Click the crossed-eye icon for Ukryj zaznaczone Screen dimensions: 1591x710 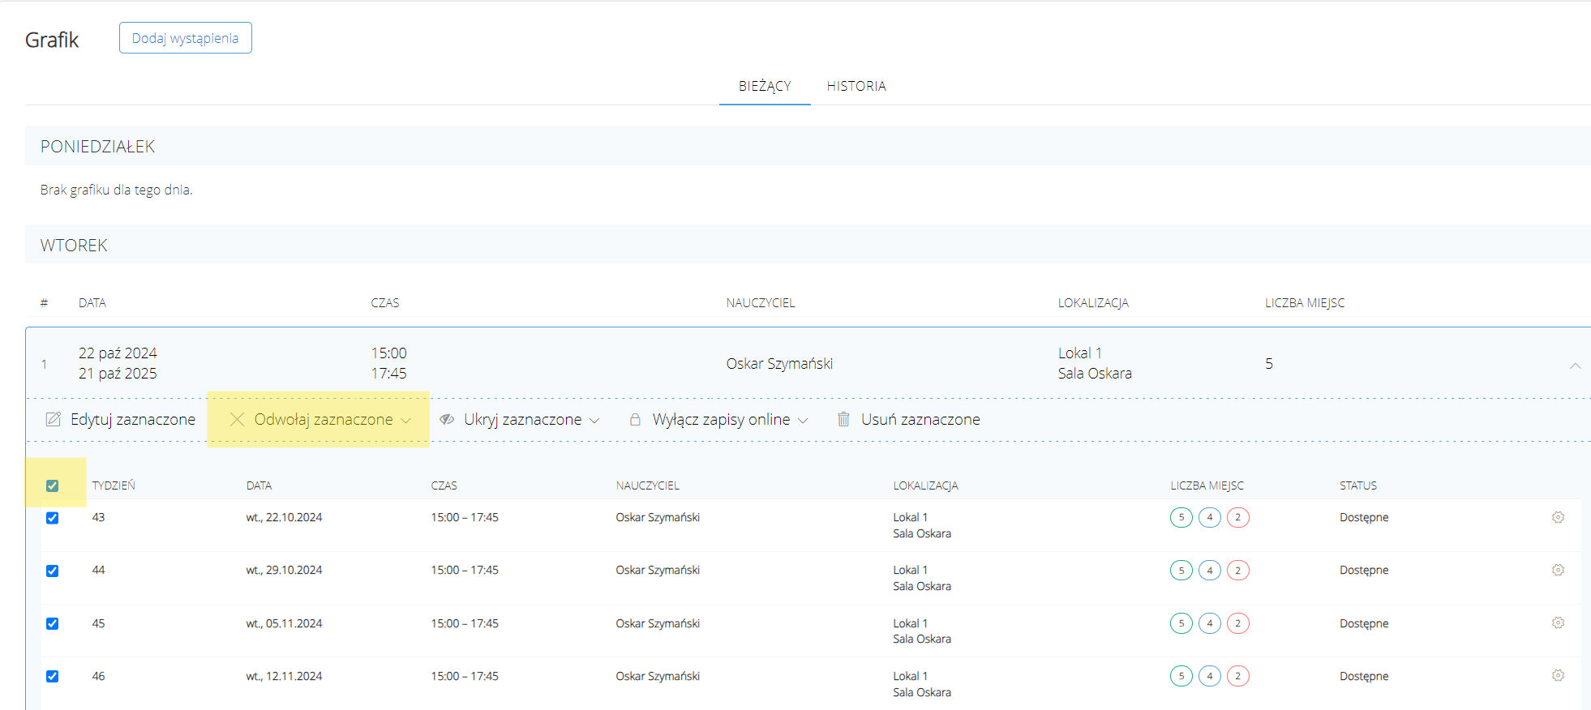pyautogui.click(x=447, y=419)
